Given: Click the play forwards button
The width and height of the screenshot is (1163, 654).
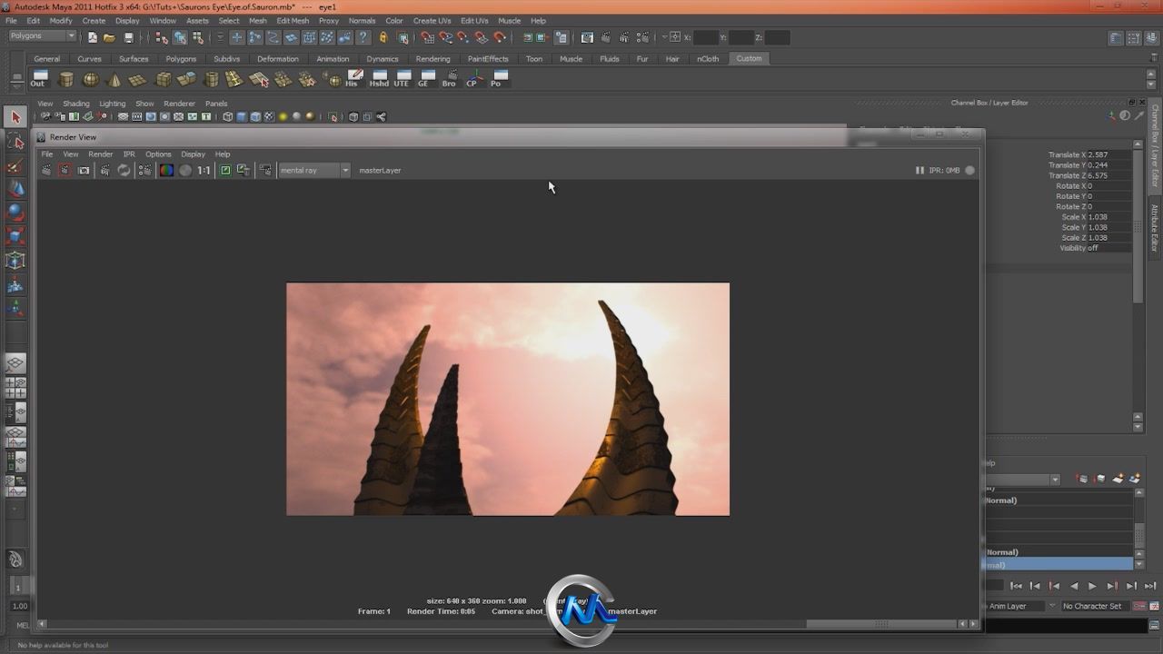Looking at the screenshot, I should tap(1092, 586).
